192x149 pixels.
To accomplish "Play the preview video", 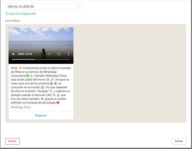I will coord(13,54).
